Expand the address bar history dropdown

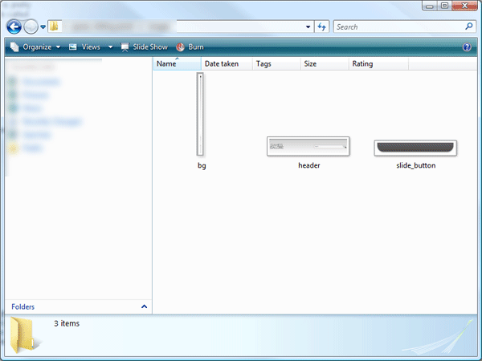point(308,26)
